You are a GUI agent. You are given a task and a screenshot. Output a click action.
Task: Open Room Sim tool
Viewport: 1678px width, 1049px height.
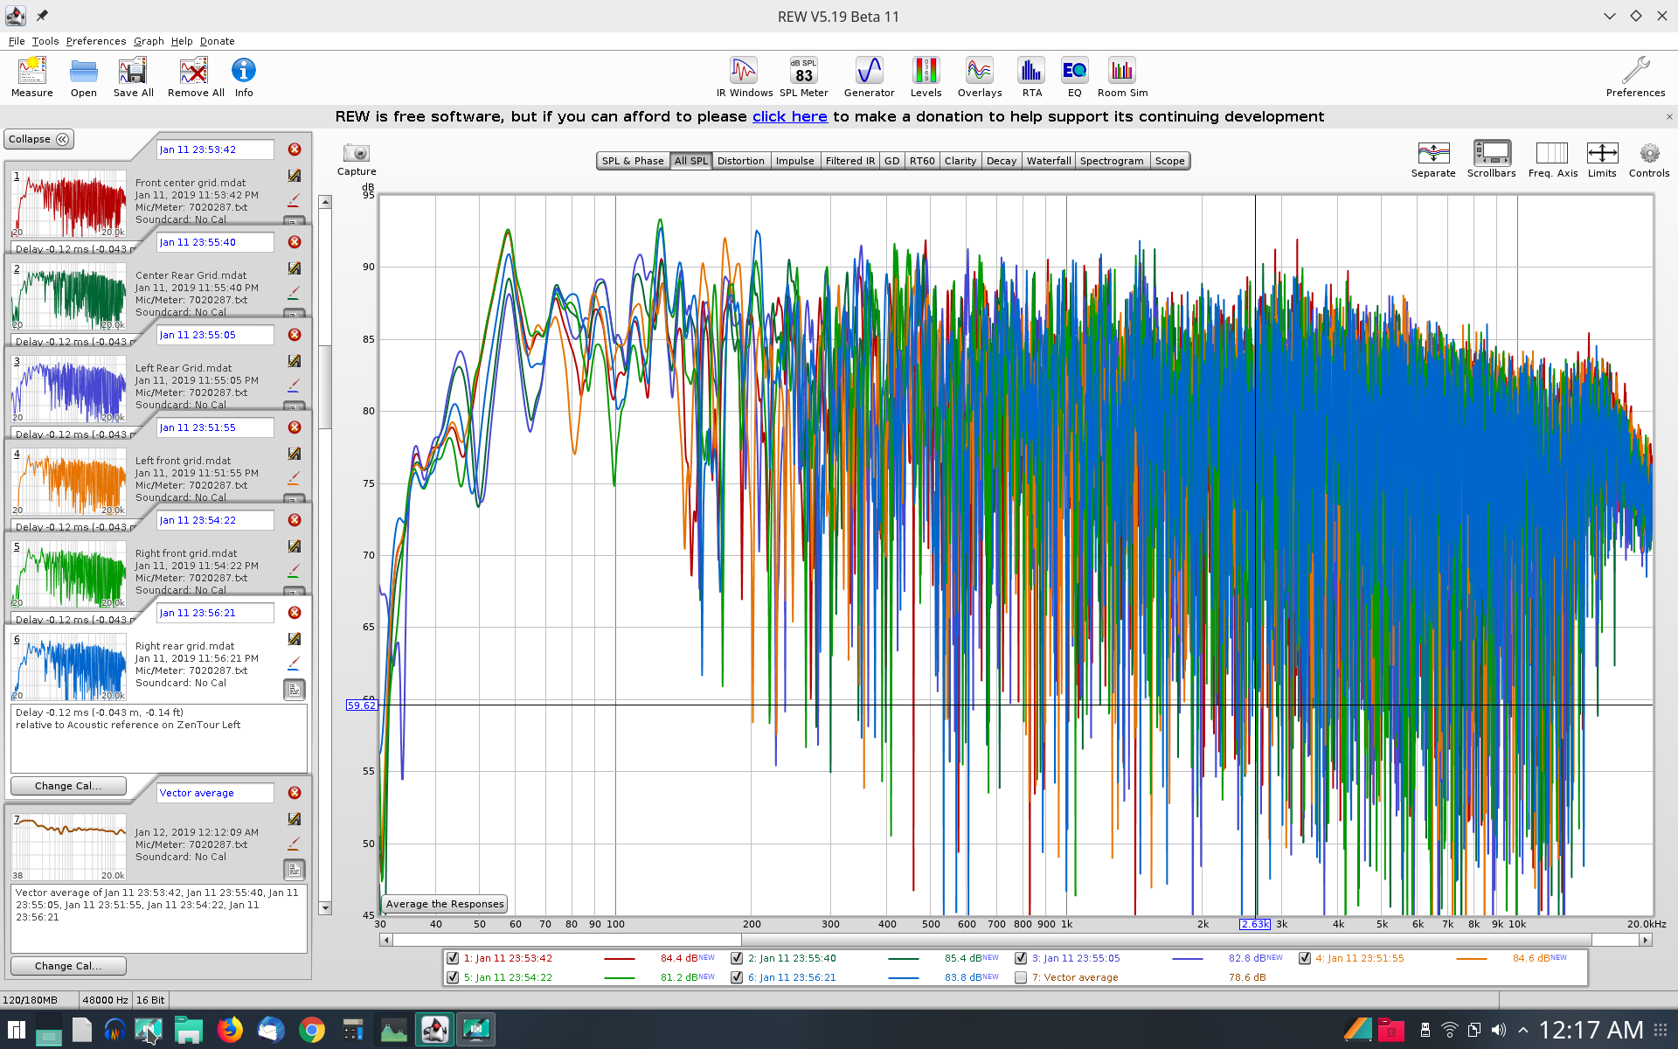click(1122, 77)
